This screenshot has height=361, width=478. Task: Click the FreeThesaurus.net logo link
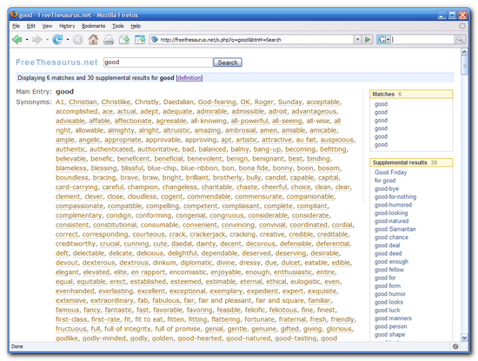pos(56,62)
